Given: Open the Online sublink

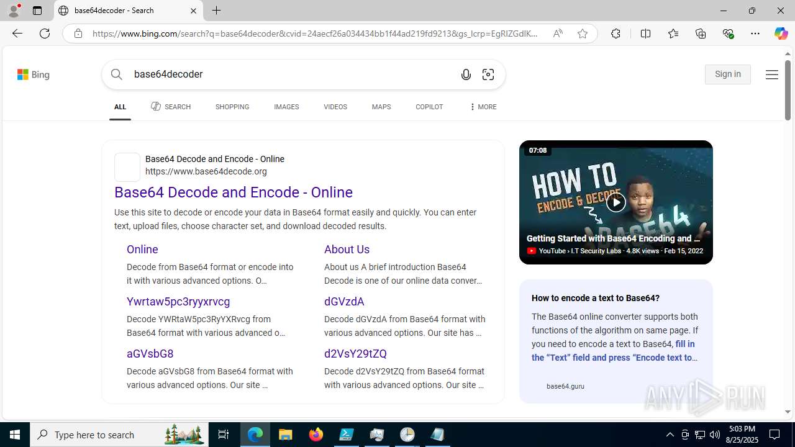Looking at the screenshot, I should 142,249.
